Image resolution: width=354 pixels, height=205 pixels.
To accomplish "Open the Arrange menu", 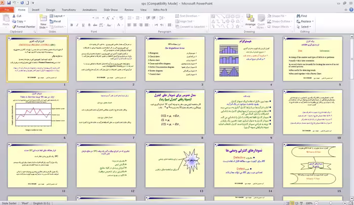I will (250, 21).
